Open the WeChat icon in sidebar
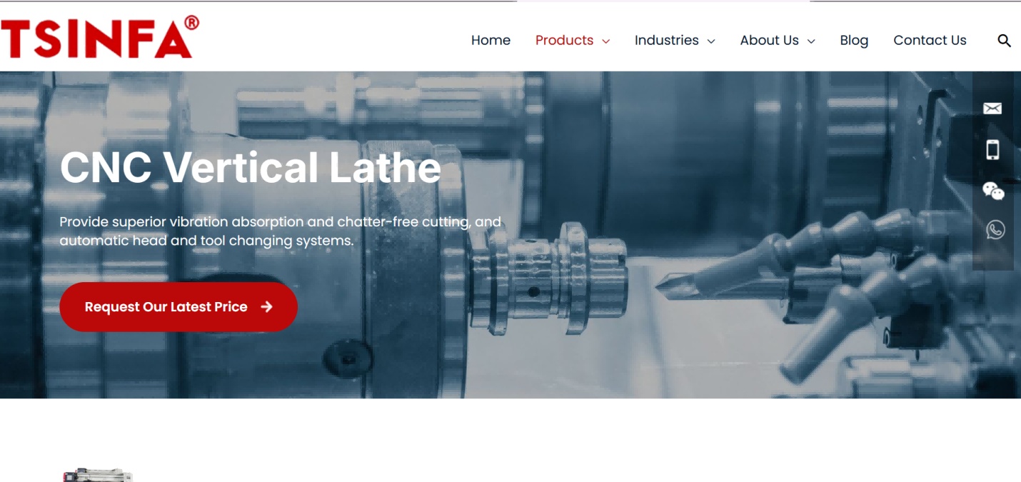 [993, 191]
